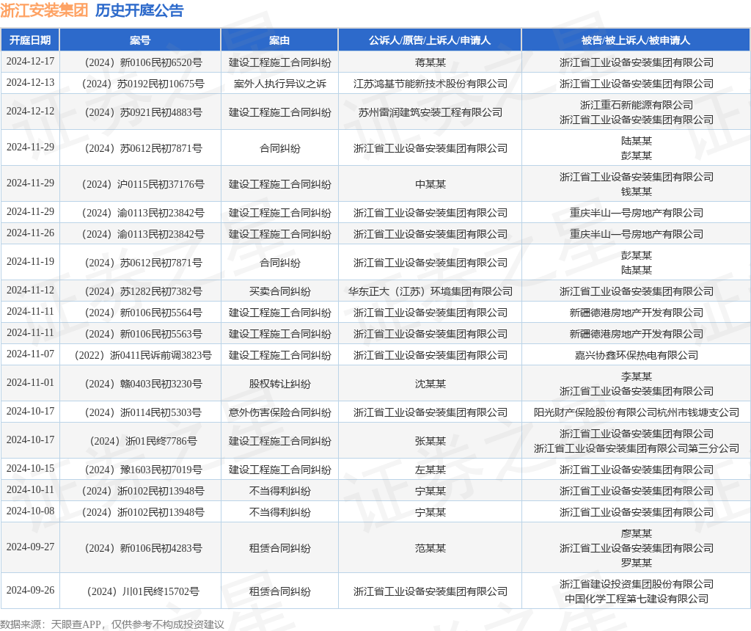Select date cell 2024-09-27
This screenshot has height=631, width=751.
[30, 547]
